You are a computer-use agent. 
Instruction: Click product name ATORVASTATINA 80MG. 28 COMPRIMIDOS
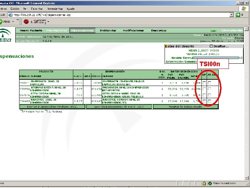(x=48, y=89)
